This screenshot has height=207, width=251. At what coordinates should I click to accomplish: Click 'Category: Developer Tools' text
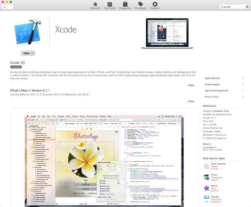(x=216, y=111)
